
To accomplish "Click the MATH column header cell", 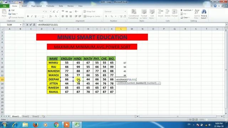I will pos(88,58).
